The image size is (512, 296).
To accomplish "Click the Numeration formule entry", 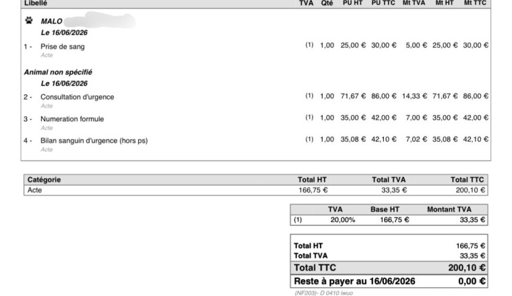I will 72,119.
